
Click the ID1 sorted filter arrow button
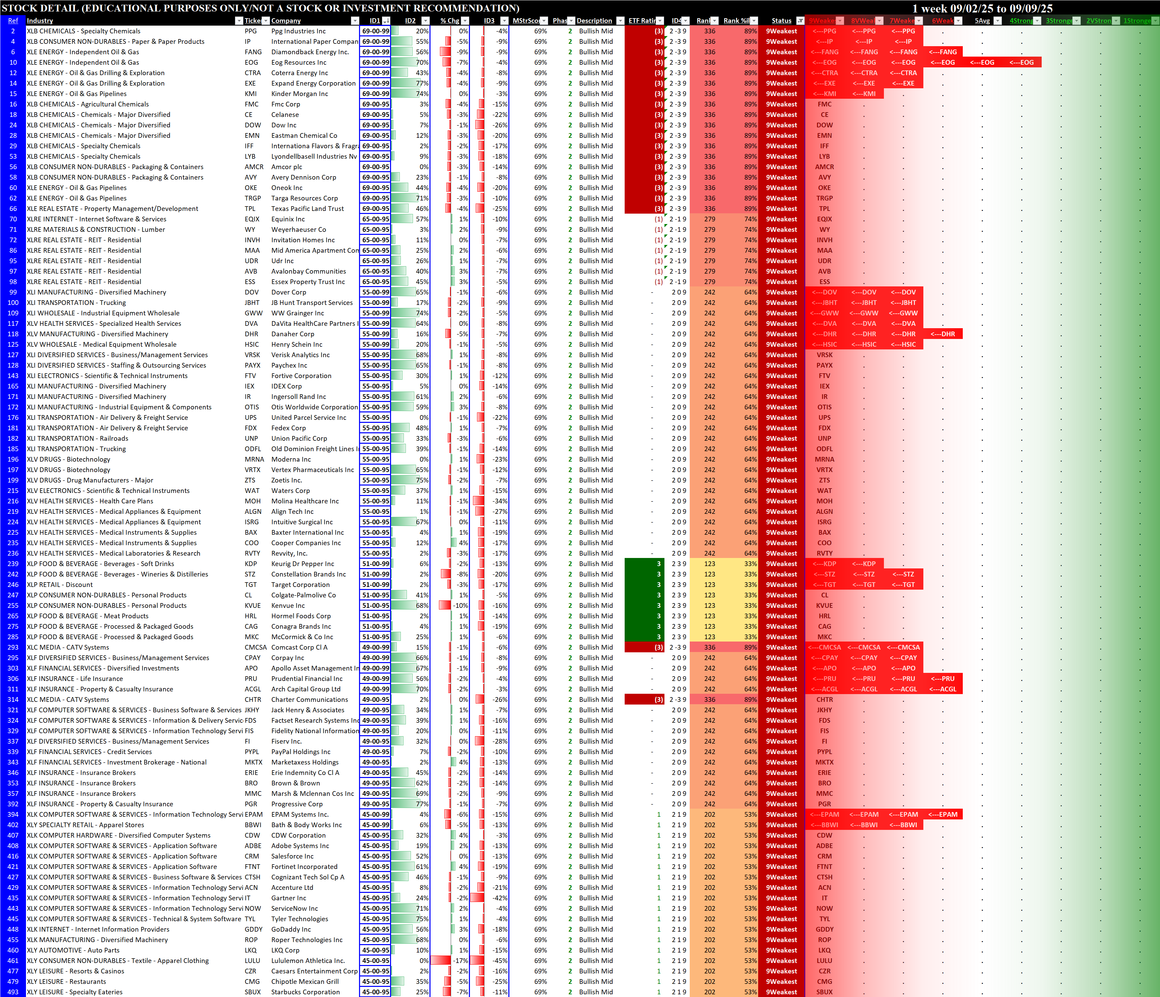point(386,21)
